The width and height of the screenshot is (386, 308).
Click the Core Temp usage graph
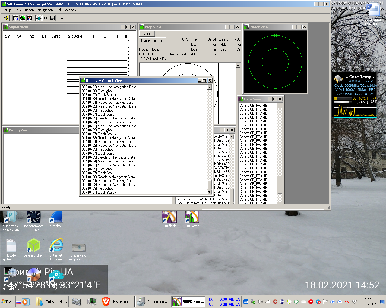tap(355, 111)
